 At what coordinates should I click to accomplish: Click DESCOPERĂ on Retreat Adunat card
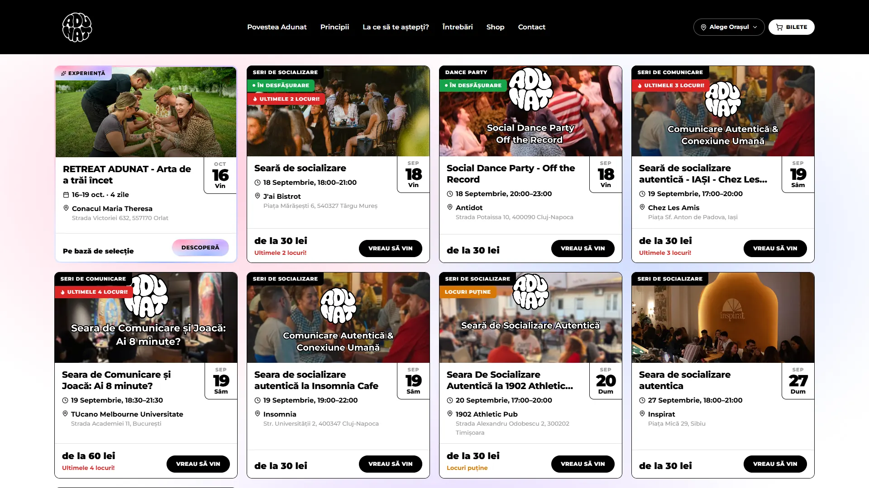pyautogui.click(x=200, y=248)
